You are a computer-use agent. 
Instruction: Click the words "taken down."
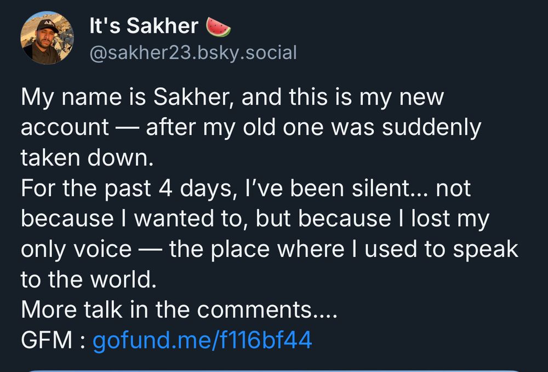[85, 158]
